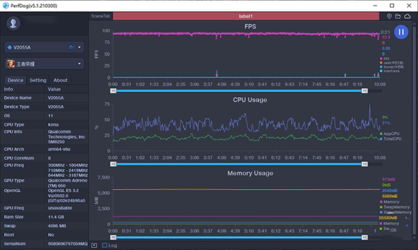Toggle the TotalCPU legend series

tap(391, 139)
